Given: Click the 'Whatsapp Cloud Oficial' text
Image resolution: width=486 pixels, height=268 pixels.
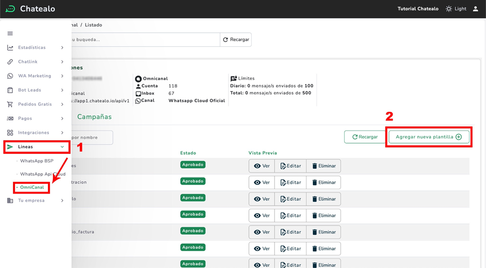Looking at the screenshot, I should pos(197,101).
